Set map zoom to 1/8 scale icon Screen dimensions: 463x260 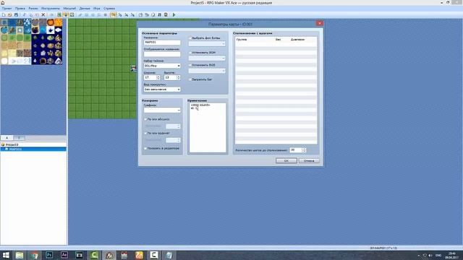(x=132, y=14)
